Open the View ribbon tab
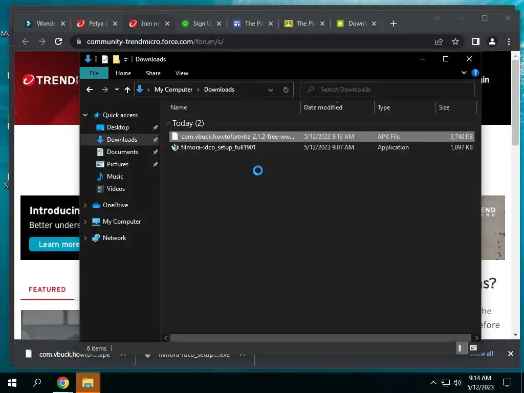 tap(182, 73)
